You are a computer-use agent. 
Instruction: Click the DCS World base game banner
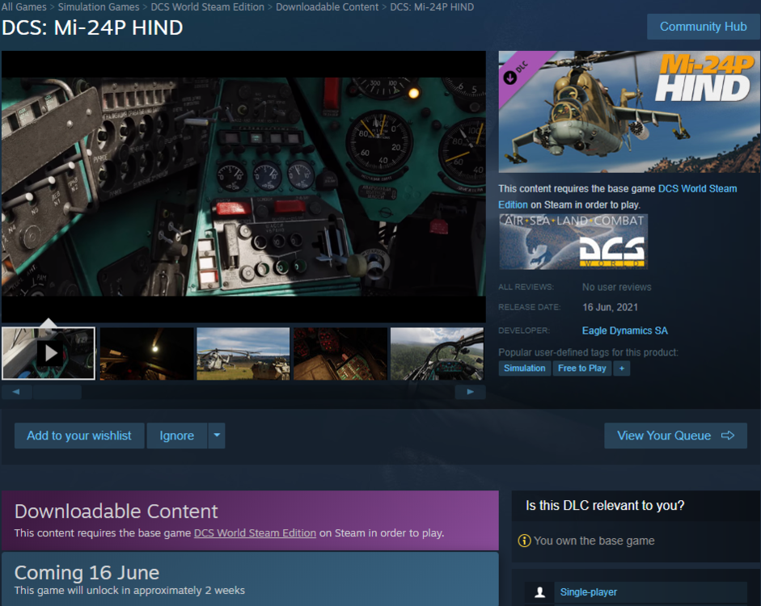coord(573,242)
